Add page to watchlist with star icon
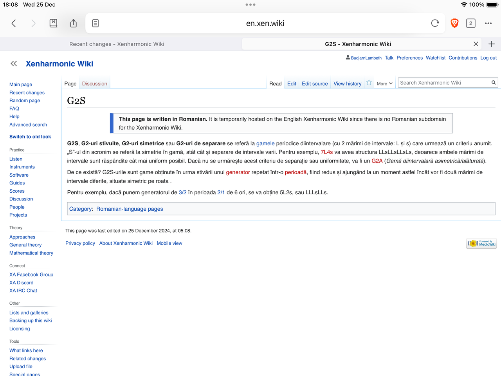The width and height of the screenshot is (501, 376). 369,83
